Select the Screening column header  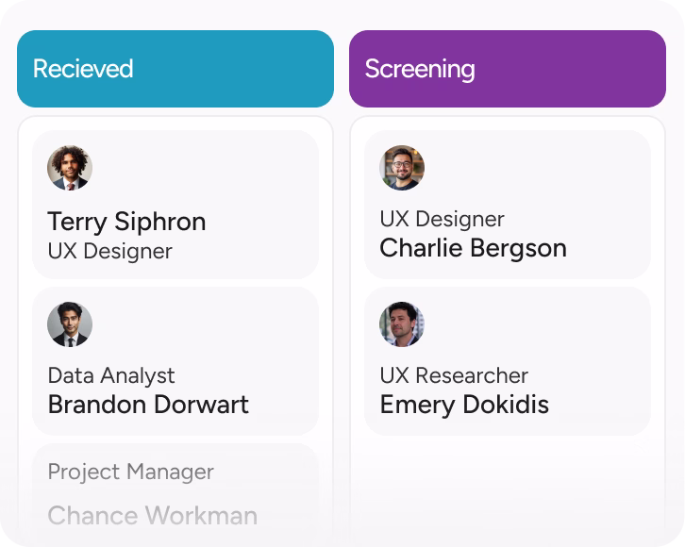(508, 69)
